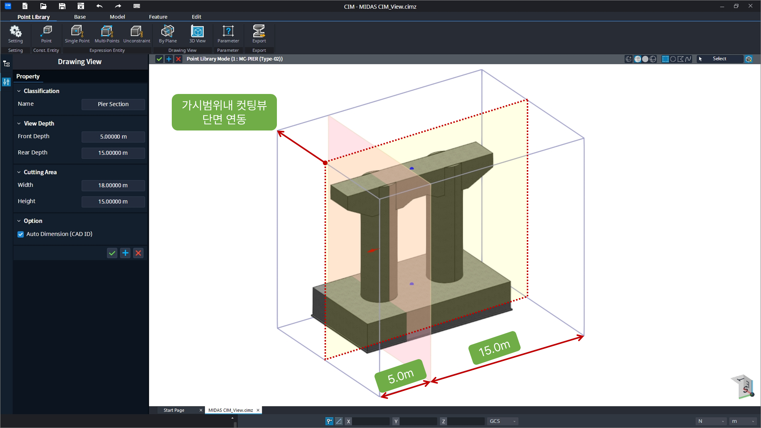The width and height of the screenshot is (761, 428).
Task: Select the Unconstraint entity tool
Action: coord(137,34)
